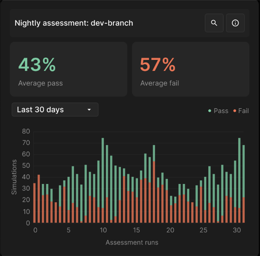The image size is (260, 256).
Task: Click the Average fail caption text
Action: pyautogui.click(x=159, y=83)
